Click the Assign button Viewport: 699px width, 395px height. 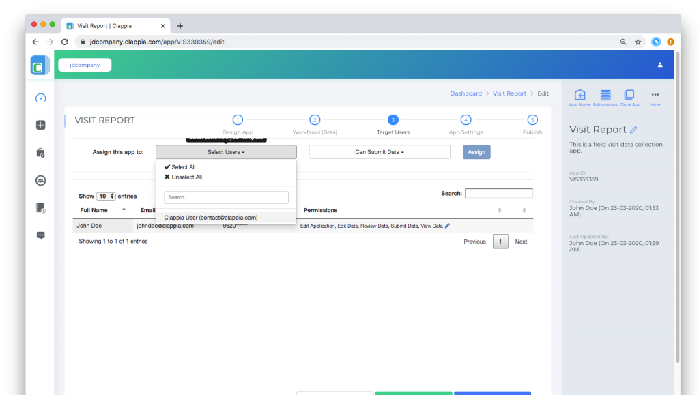(476, 152)
